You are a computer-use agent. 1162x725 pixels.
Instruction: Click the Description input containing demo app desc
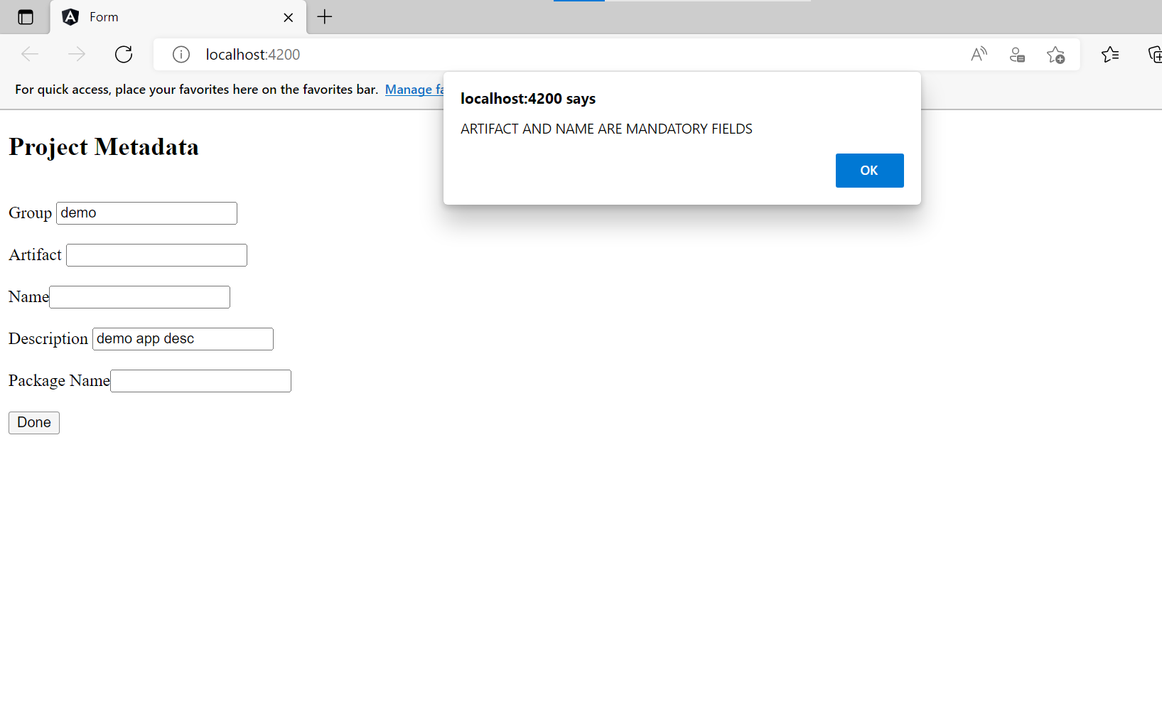click(x=183, y=339)
